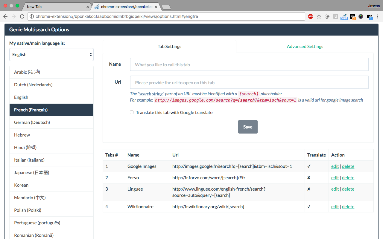Click the video camera extension icon
Screen dimensions: 383x239
click(370, 17)
